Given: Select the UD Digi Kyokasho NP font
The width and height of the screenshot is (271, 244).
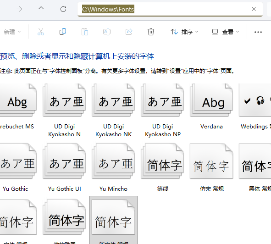Looking at the screenshot, I should click(x=162, y=100).
